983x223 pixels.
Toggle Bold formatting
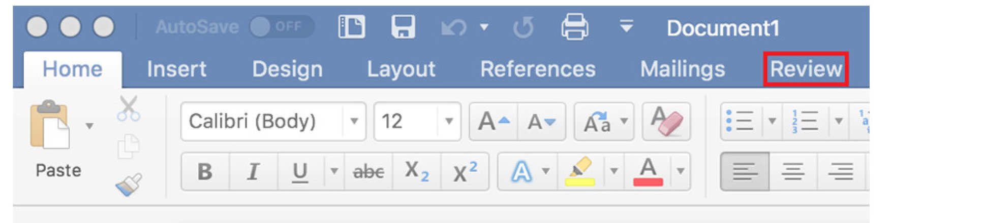coord(205,171)
